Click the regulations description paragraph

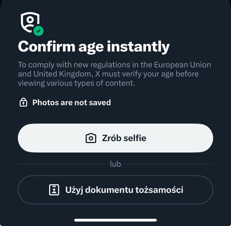[114, 74]
